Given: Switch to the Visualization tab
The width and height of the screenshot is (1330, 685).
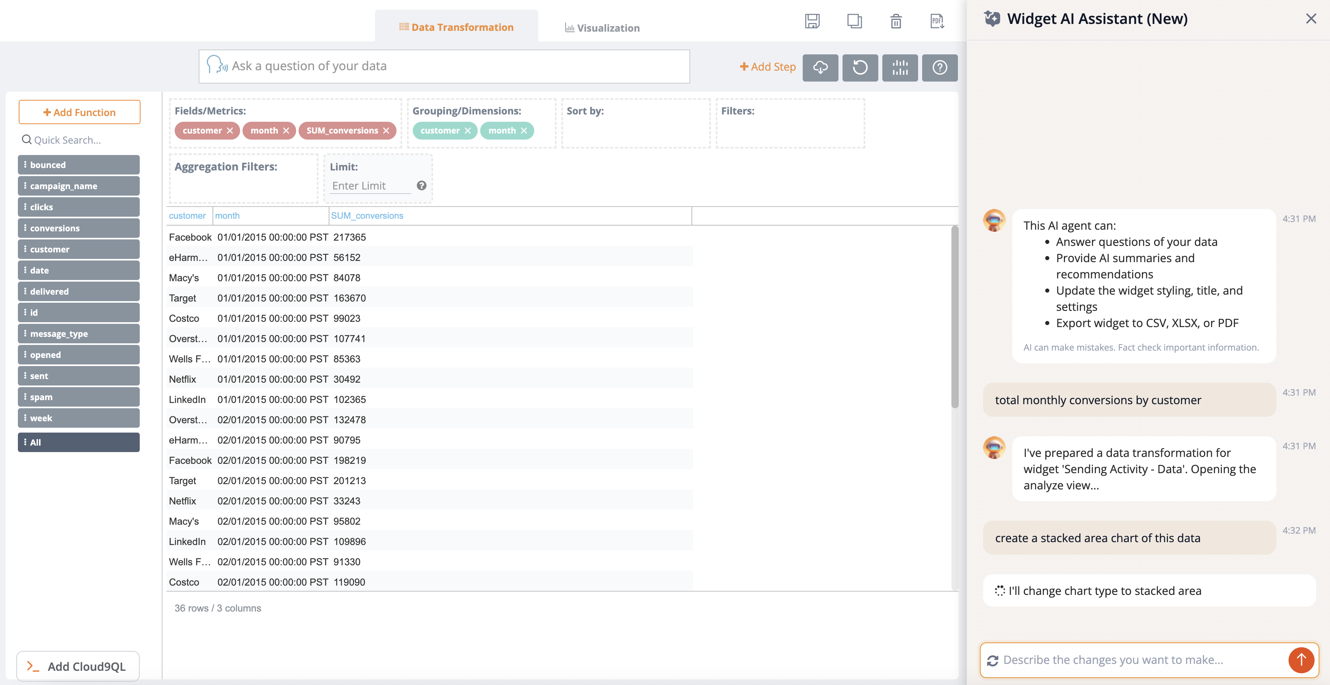Looking at the screenshot, I should [602, 28].
